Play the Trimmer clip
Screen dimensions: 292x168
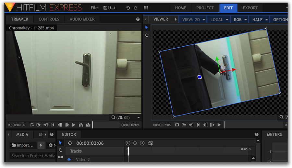74,125
